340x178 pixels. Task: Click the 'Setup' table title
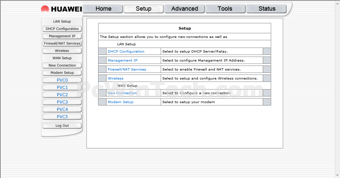(185, 28)
